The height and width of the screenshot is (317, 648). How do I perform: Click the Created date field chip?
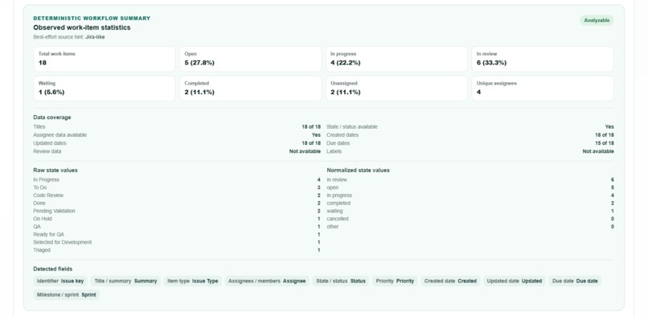pos(450,281)
